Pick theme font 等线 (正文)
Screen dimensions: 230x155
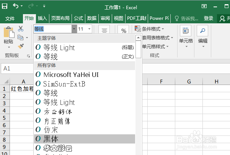coord(85,57)
